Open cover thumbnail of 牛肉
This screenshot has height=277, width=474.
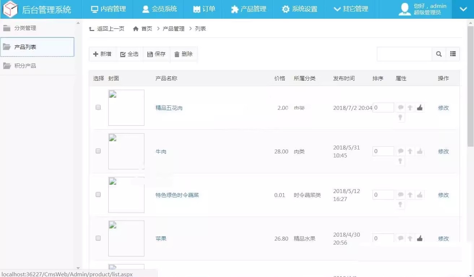click(x=126, y=151)
